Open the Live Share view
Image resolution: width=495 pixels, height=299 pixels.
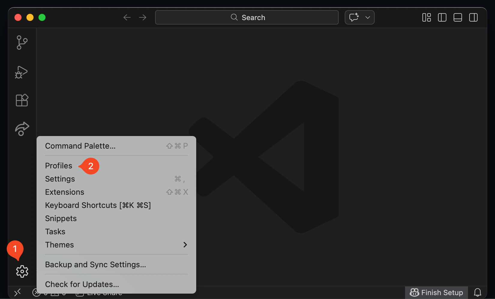pos(22,129)
